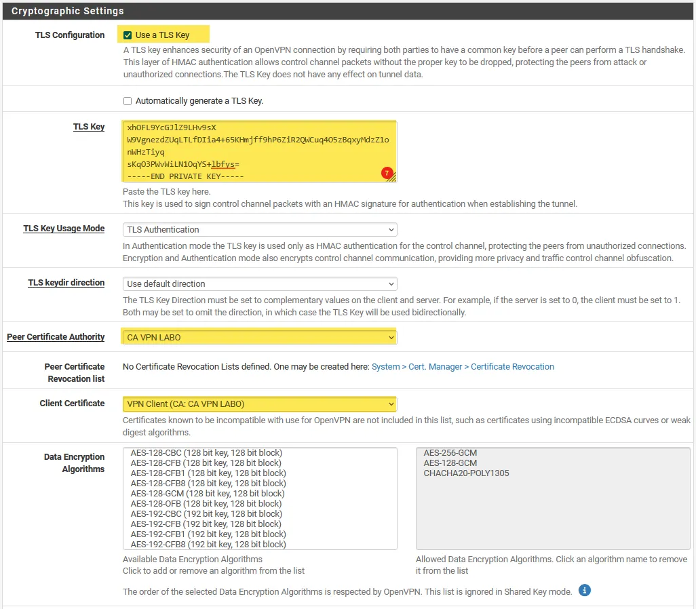Viewport: 696px width, 609px height.
Task: Remove AES-128-GCM from the allowed list
Action: click(450, 463)
